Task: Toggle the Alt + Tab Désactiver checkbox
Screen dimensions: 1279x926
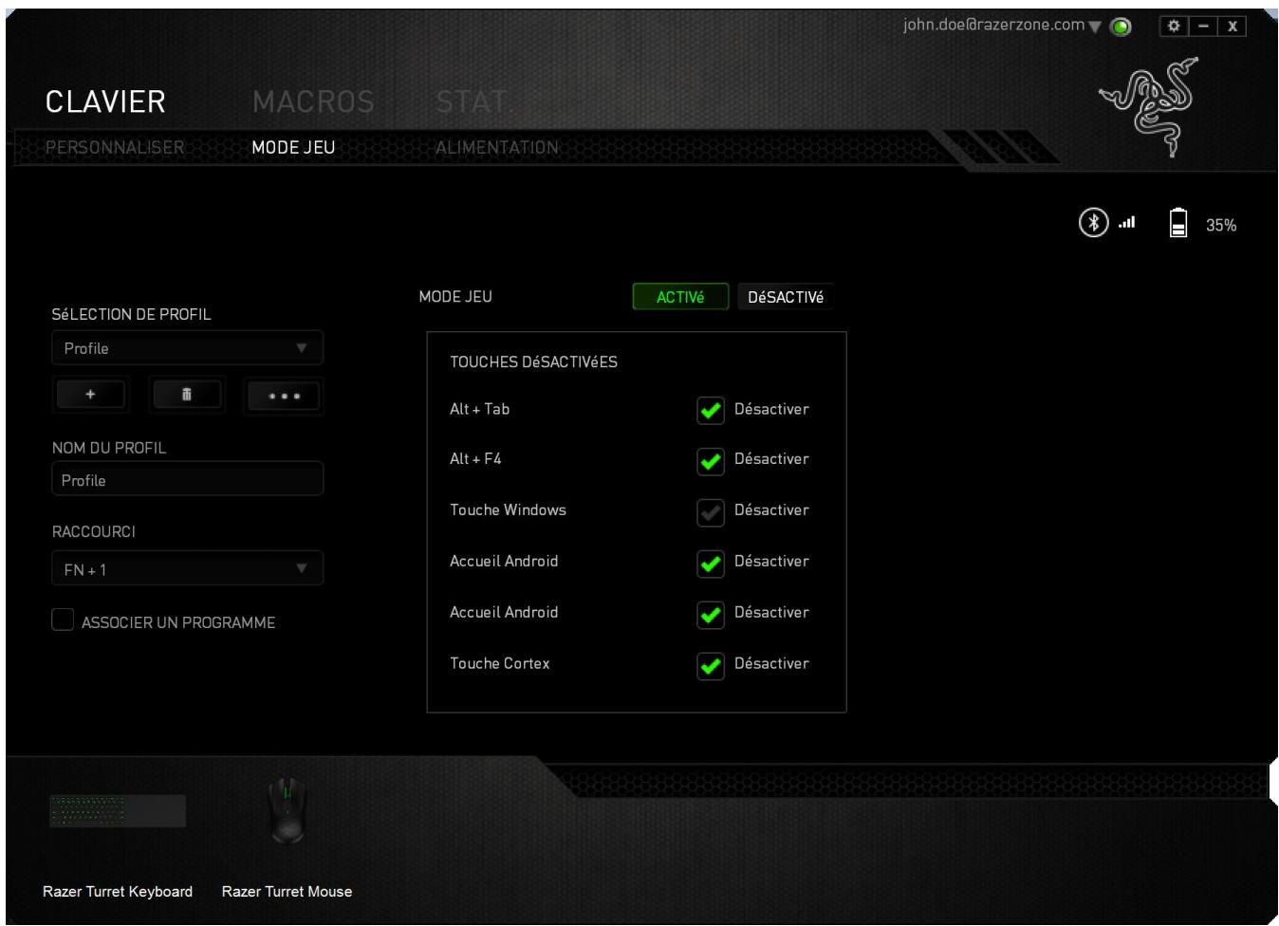Action: point(711,410)
